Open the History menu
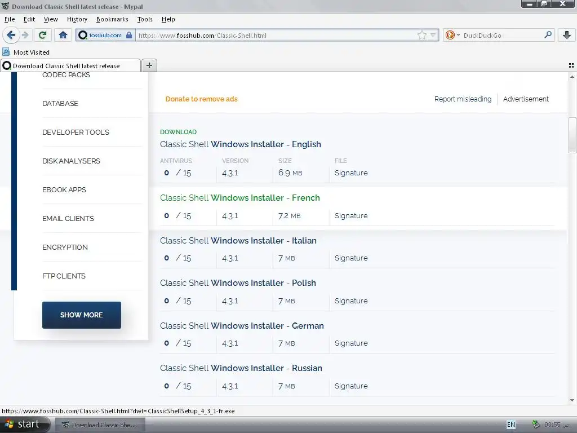Image resolution: width=577 pixels, height=433 pixels. coord(77,19)
